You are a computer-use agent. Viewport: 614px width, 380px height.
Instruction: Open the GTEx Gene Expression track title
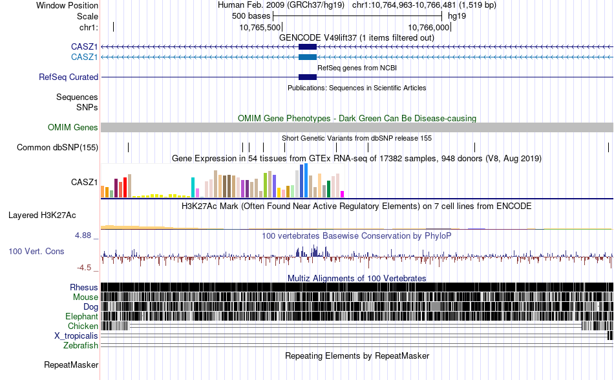click(357, 158)
